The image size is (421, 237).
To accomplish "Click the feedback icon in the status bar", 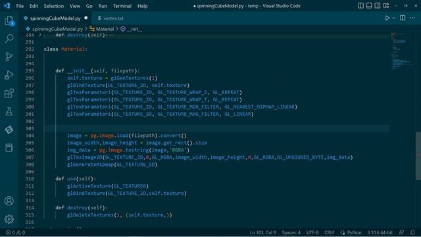I will tap(401, 232).
